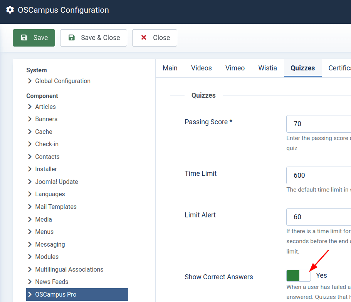Open Languages component settings
The width and height of the screenshot is (351, 302).
tap(50, 194)
